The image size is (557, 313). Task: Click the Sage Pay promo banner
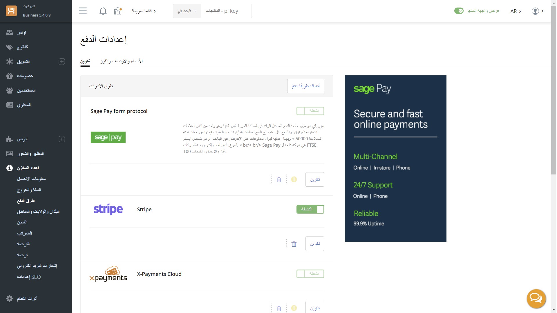pos(395,158)
